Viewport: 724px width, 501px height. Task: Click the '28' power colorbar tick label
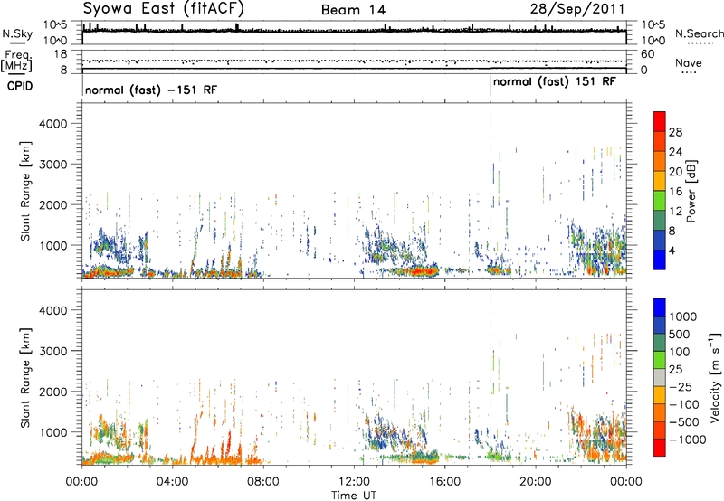(675, 132)
